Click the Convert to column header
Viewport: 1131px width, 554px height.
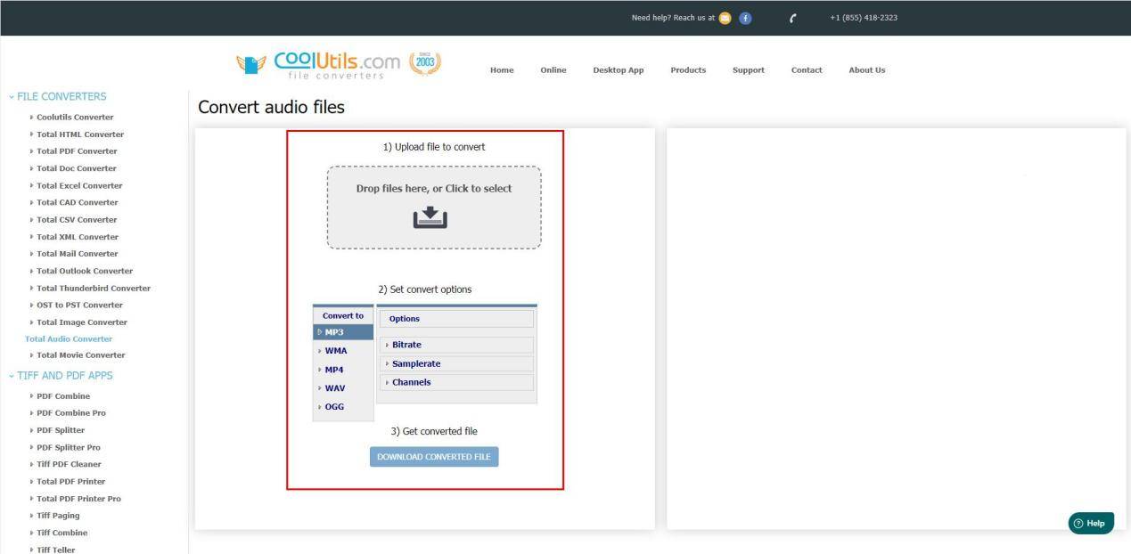coord(343,315)
